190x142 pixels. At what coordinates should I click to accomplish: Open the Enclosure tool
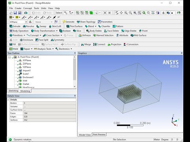coord(27,40)
